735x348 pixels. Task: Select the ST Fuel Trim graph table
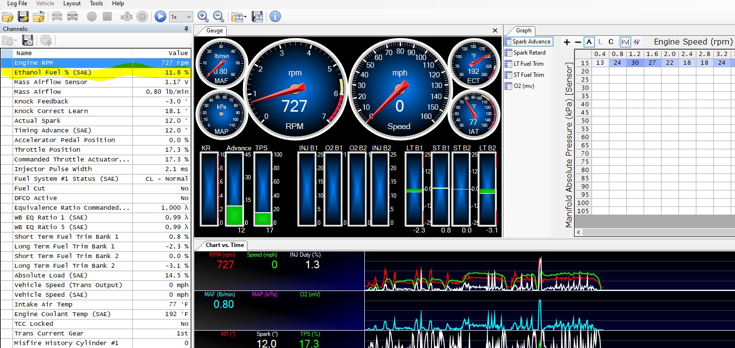tap(524, 75)
